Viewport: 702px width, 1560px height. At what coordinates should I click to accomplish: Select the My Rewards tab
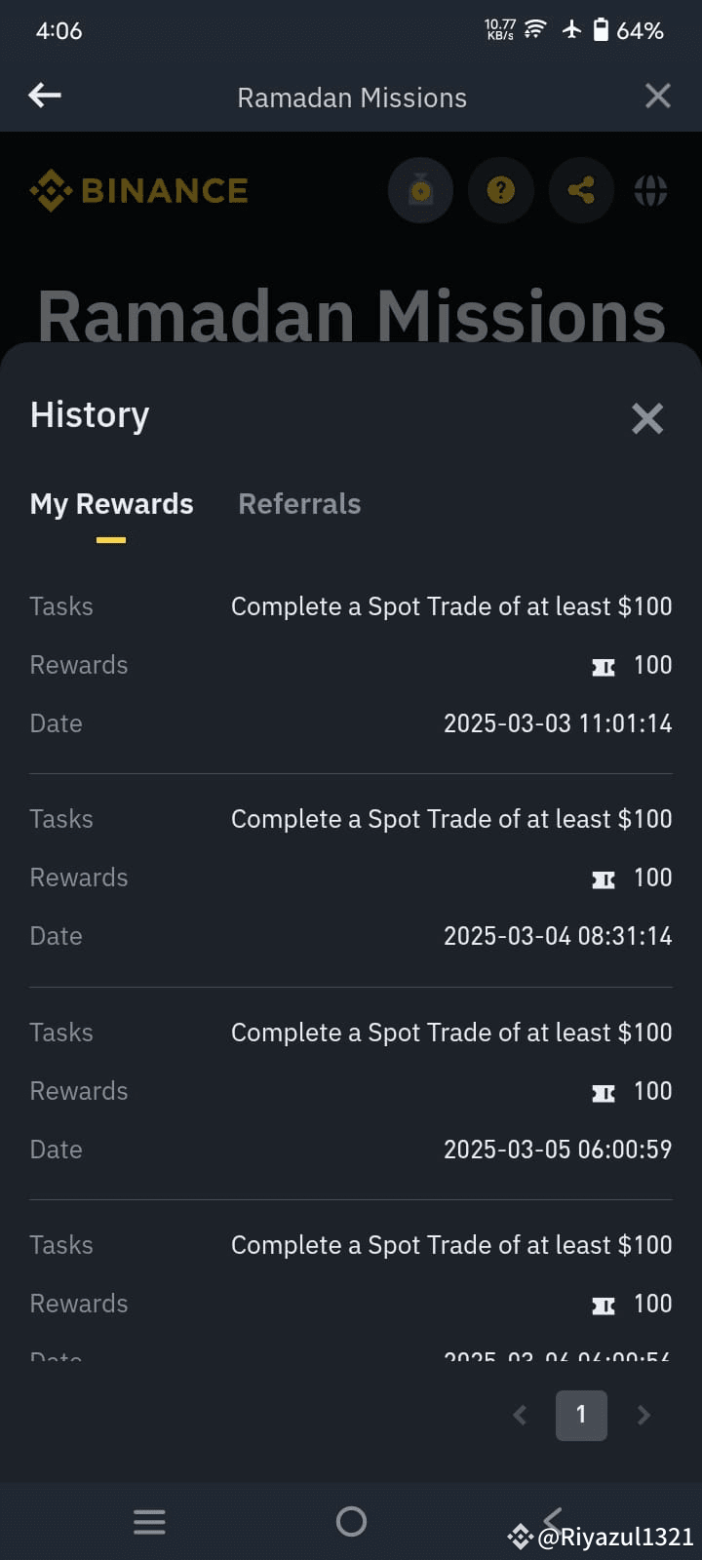(x=111, y=504)
